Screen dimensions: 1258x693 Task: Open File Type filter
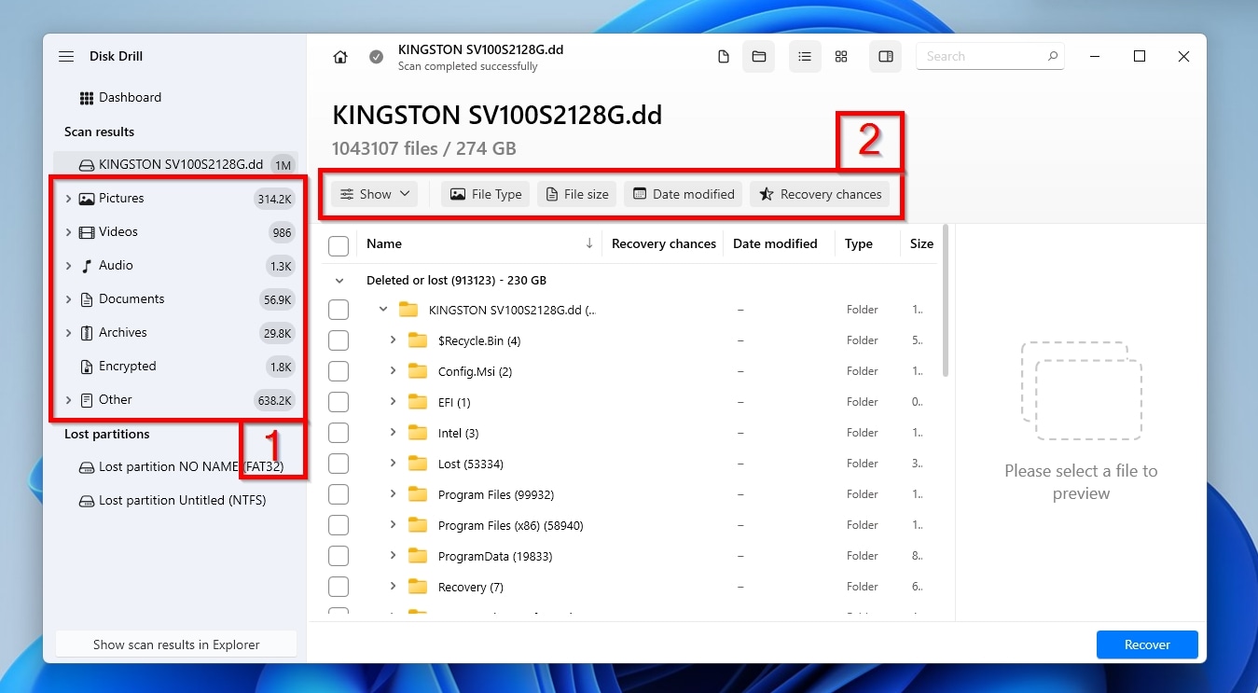pos(486,194)
